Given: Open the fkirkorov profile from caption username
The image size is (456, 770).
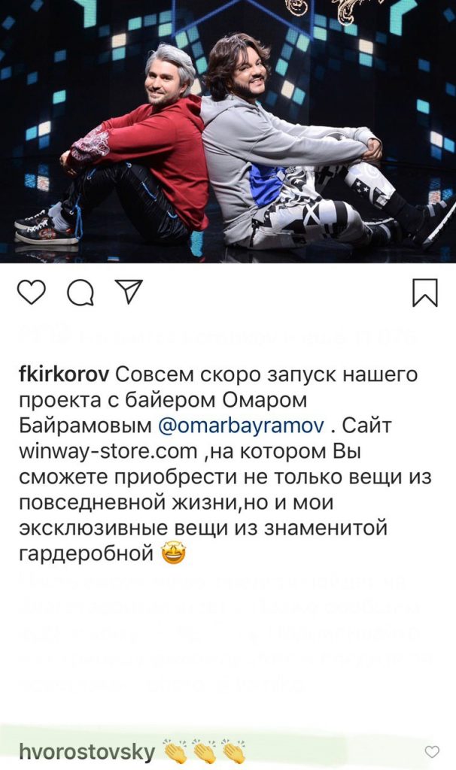Looking at the screenshot, I should coord(64,375).
